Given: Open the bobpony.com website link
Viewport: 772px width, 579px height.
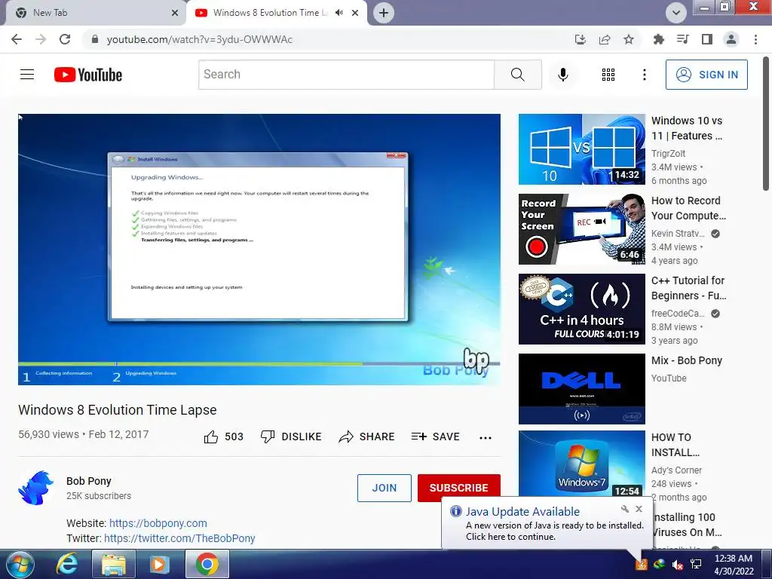Looking at the screenshot, I should tap(158, 523).
